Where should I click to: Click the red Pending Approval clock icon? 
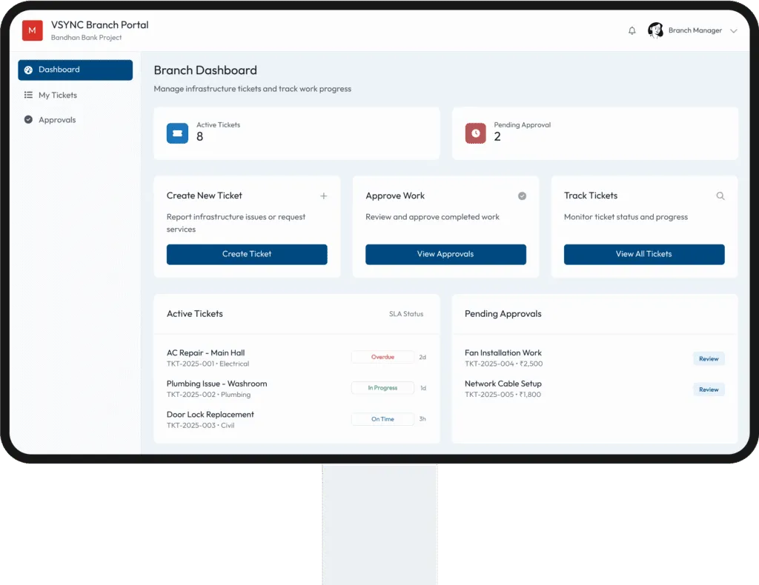tap(475, 133)
